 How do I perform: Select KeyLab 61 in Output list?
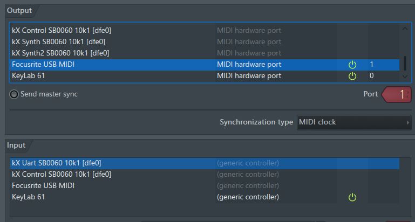pyautogui.click(x=205, y=76)
